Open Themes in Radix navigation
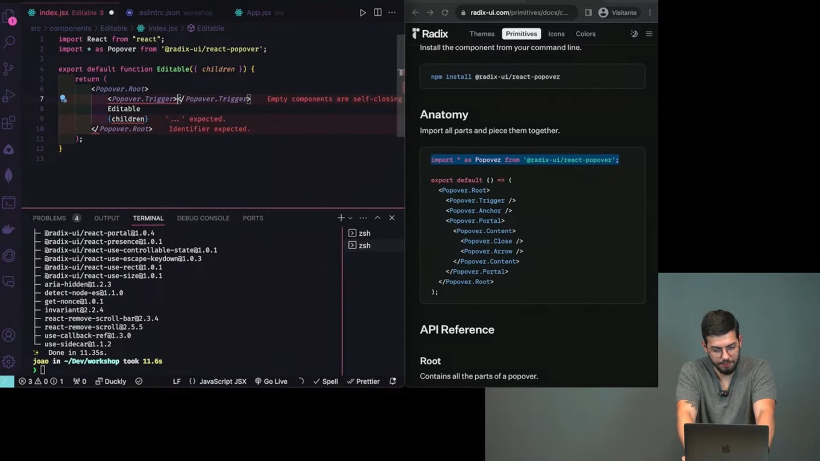 [482, 34]
